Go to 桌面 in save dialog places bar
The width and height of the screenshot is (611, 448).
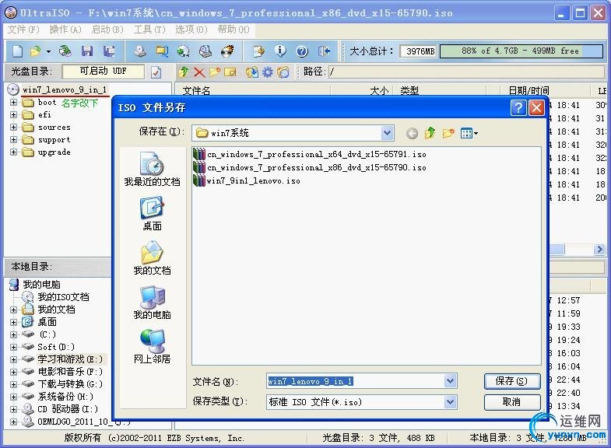point(152,214)
